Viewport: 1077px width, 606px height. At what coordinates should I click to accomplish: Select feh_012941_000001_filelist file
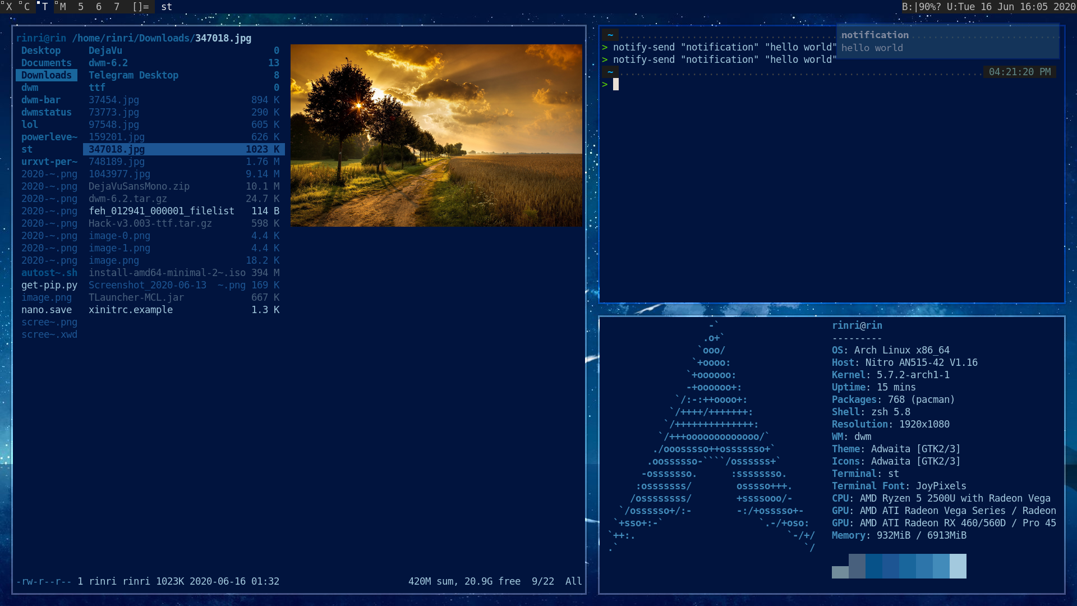point(184,211)
